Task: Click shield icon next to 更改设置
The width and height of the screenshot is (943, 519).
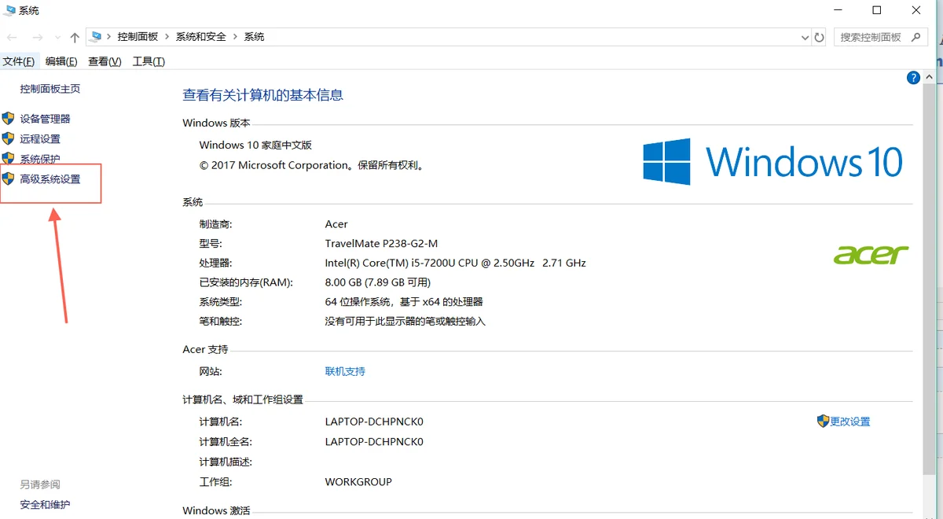Action: tap(823, 421)
